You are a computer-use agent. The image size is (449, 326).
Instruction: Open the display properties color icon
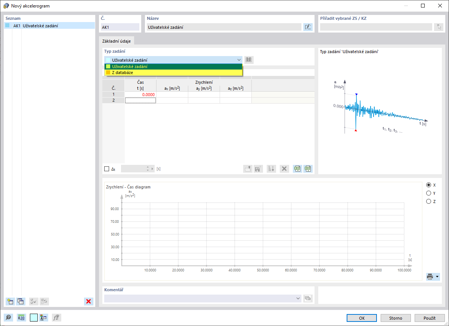(44, 317)
